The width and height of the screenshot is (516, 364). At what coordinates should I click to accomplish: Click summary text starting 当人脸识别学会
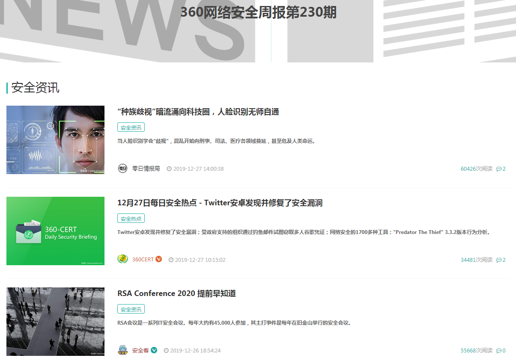point(217,141)
